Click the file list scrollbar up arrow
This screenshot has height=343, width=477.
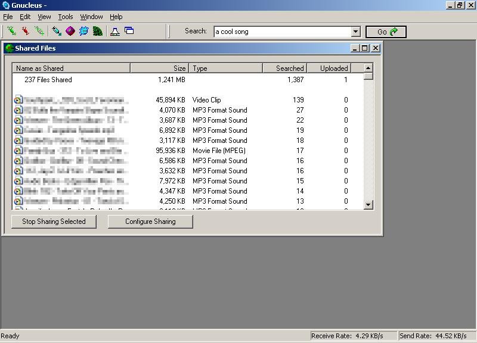(368, 68)
